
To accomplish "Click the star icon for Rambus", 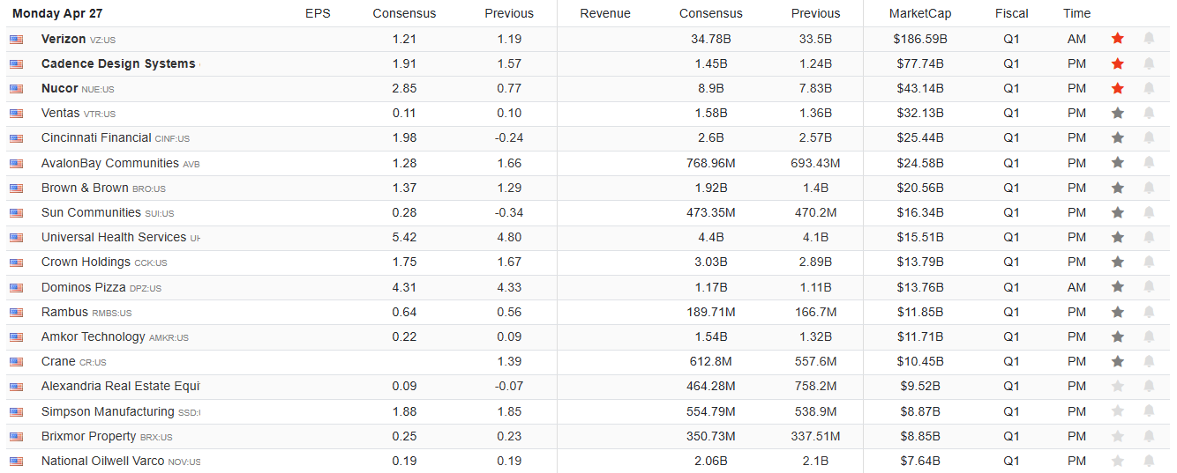I will click(x=1118, y=312).
